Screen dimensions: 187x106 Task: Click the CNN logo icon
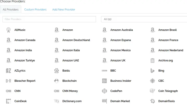point(9,91)
